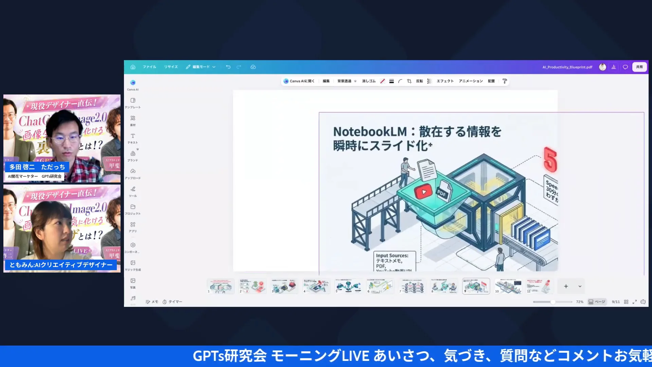Check the cloud save status icon

coord(253,67)
